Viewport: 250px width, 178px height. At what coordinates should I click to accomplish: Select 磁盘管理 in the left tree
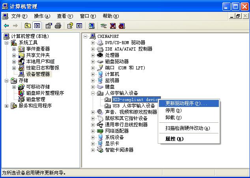click(x=36, y=99)
